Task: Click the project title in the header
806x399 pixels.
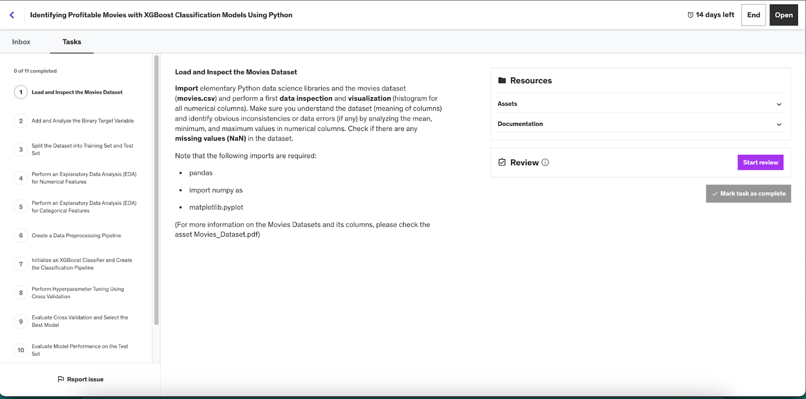Action: coord(161,15)
